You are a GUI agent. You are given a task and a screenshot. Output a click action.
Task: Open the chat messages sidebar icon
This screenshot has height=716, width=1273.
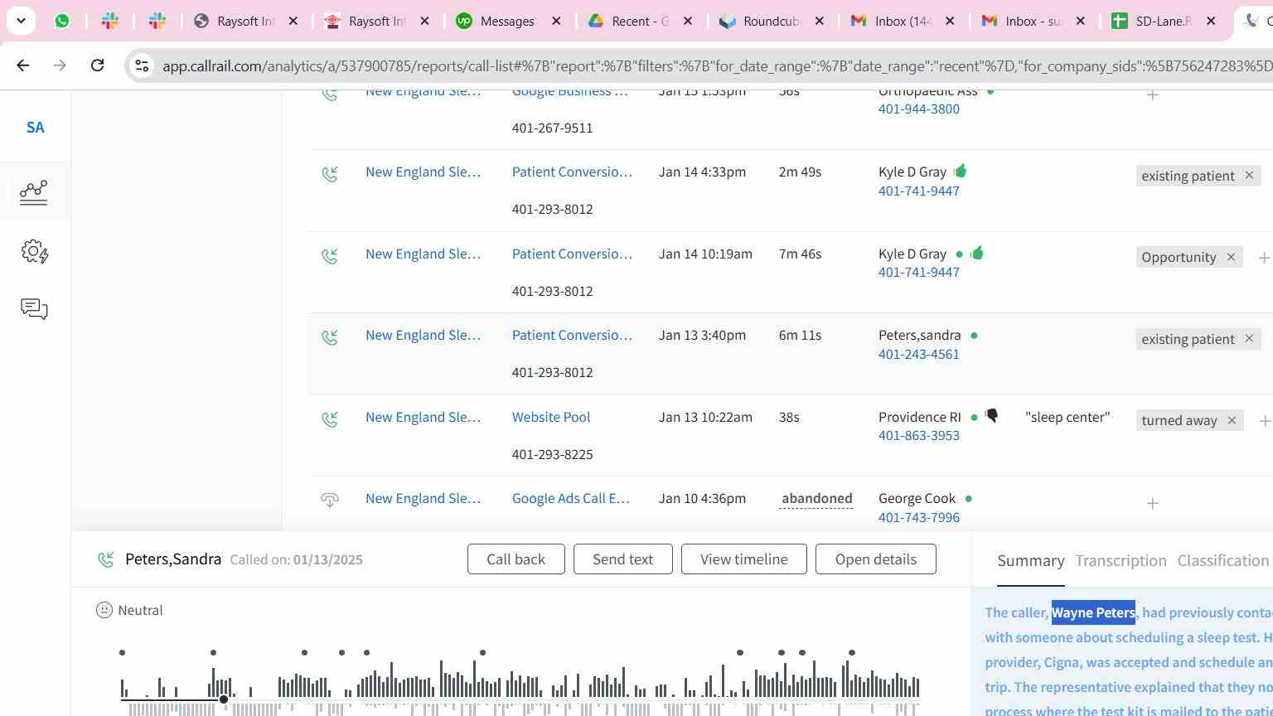[34, 309]
